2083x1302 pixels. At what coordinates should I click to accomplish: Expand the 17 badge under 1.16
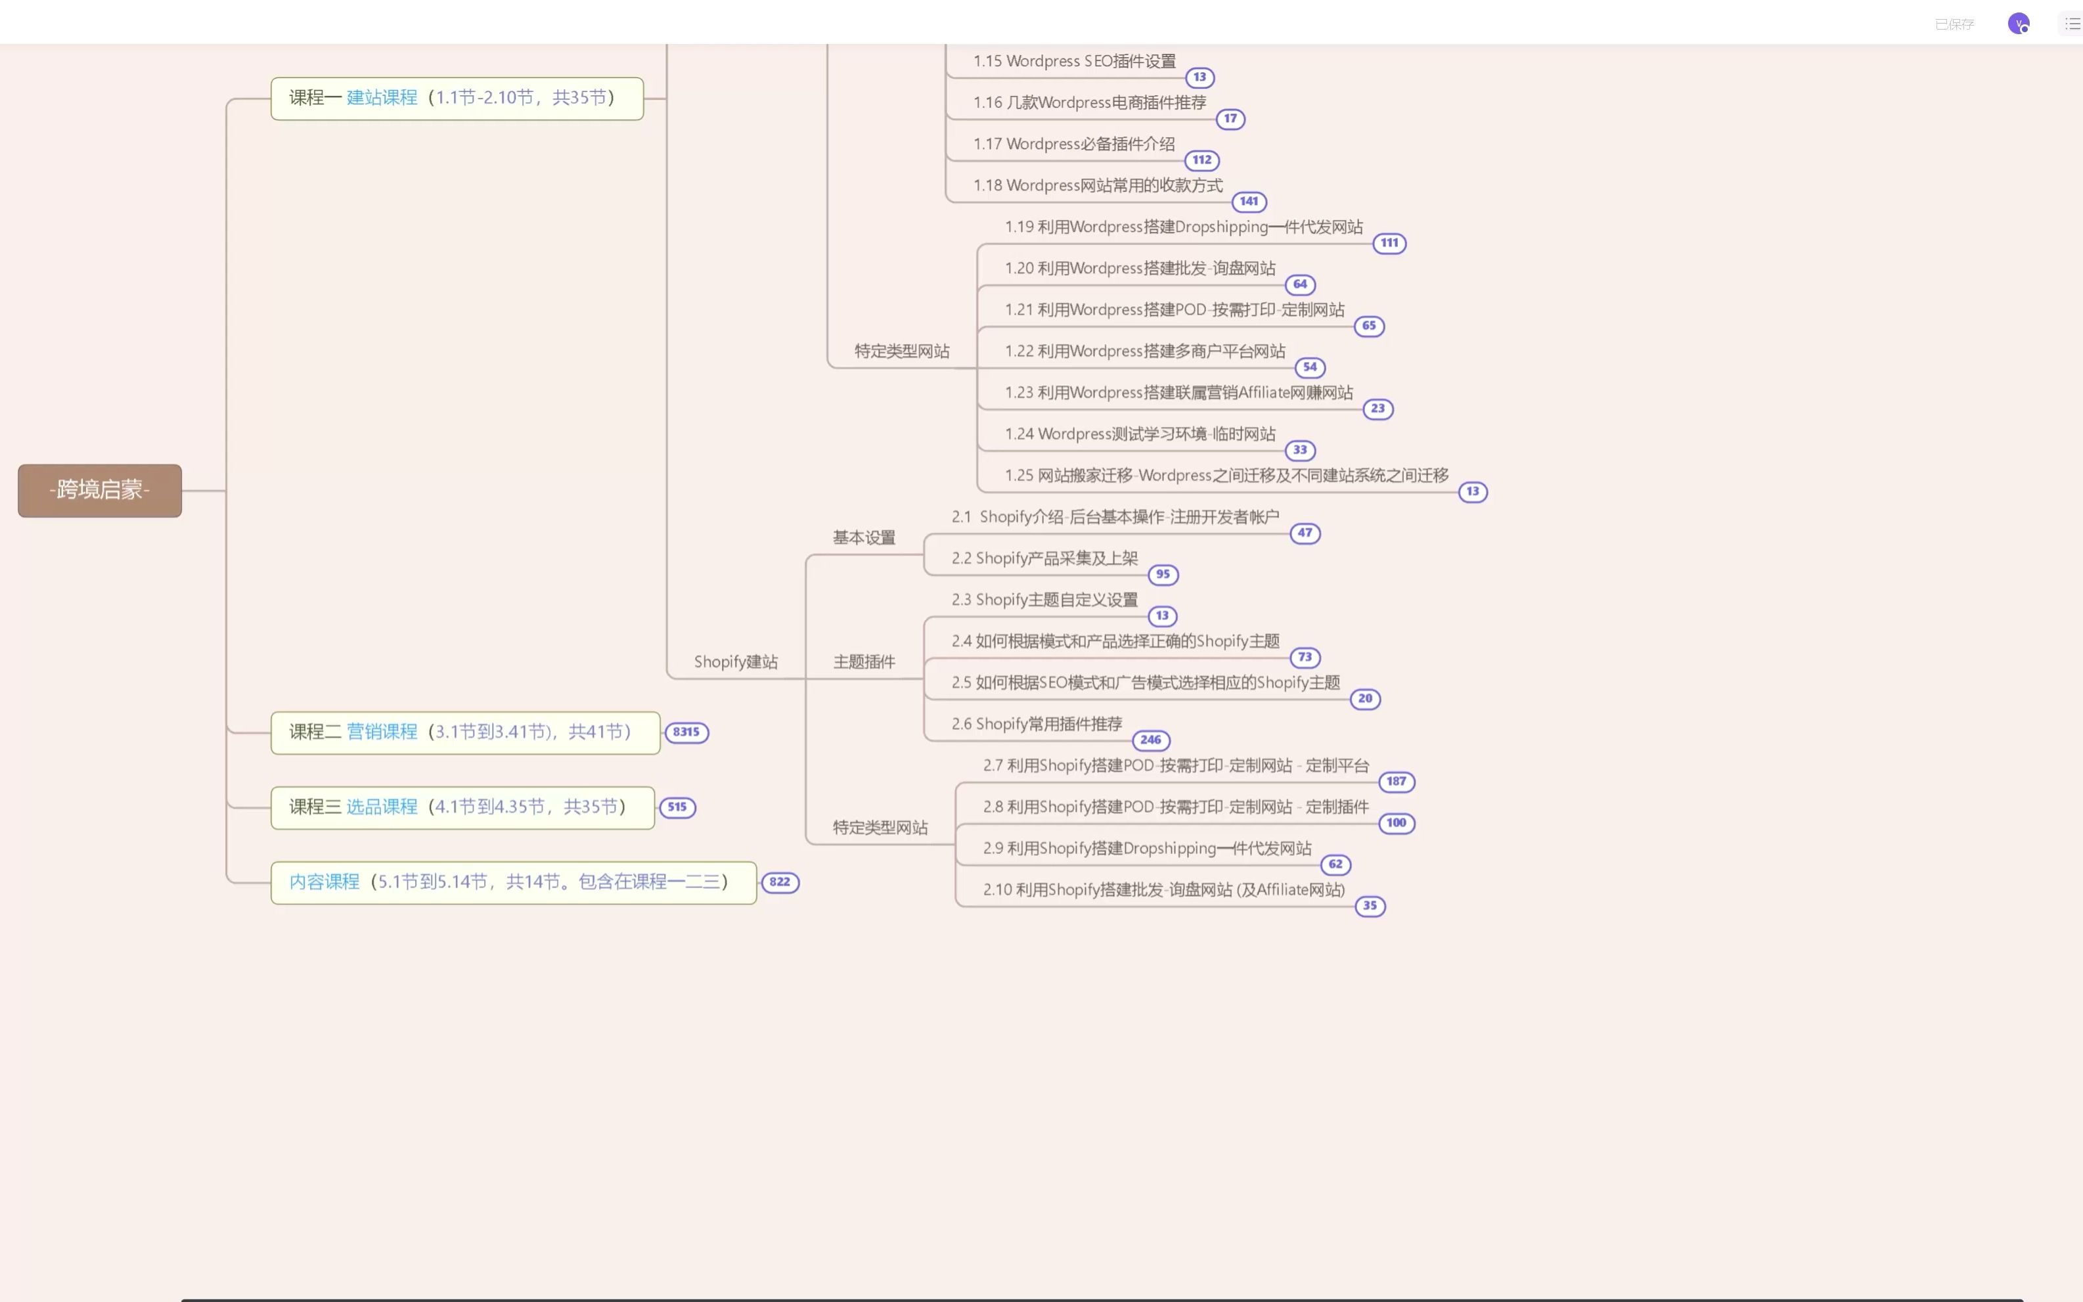(1230, 119)
